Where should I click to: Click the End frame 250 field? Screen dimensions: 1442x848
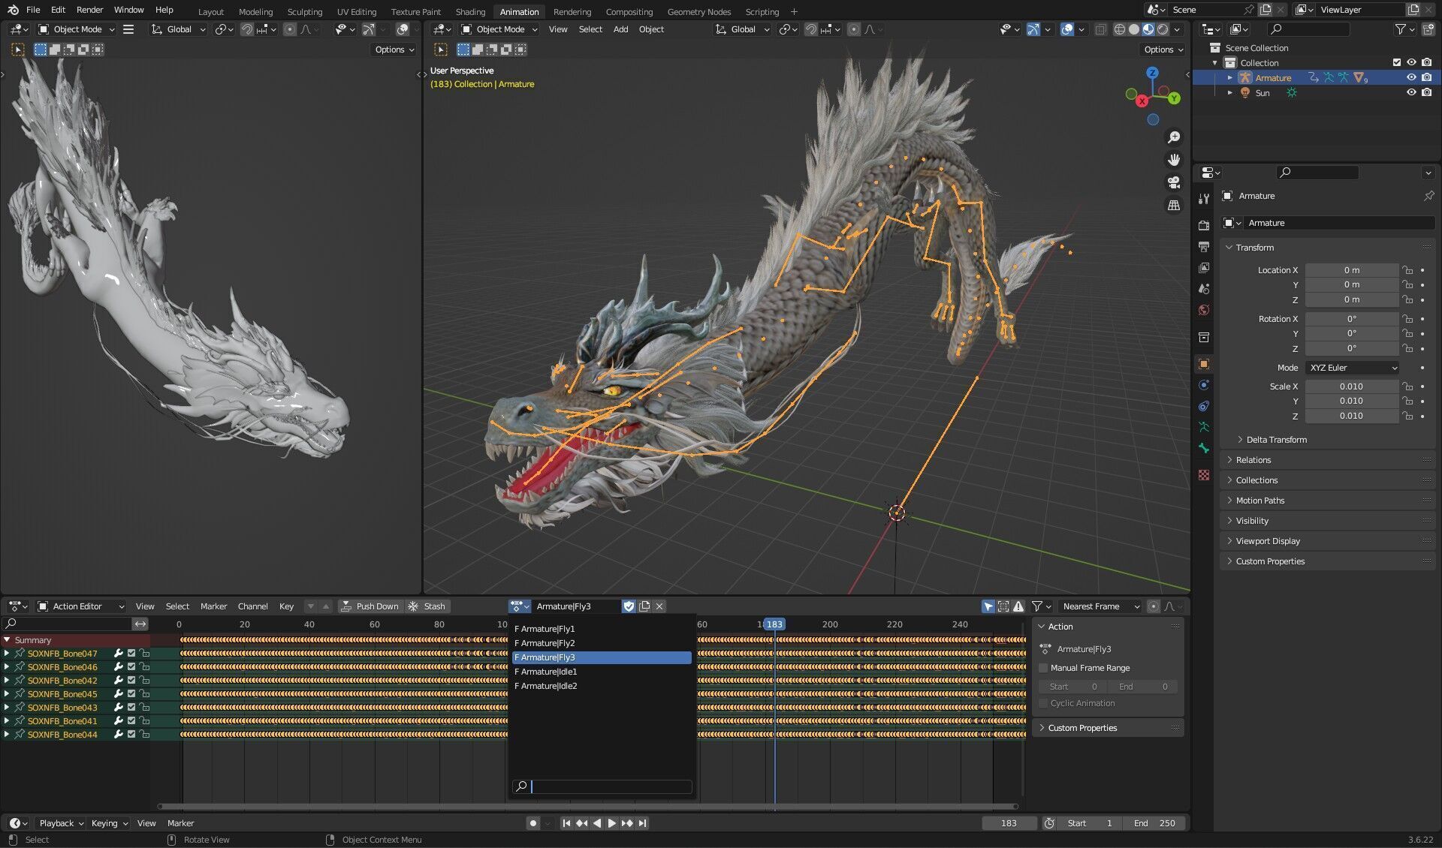(x=1155, y=823)
